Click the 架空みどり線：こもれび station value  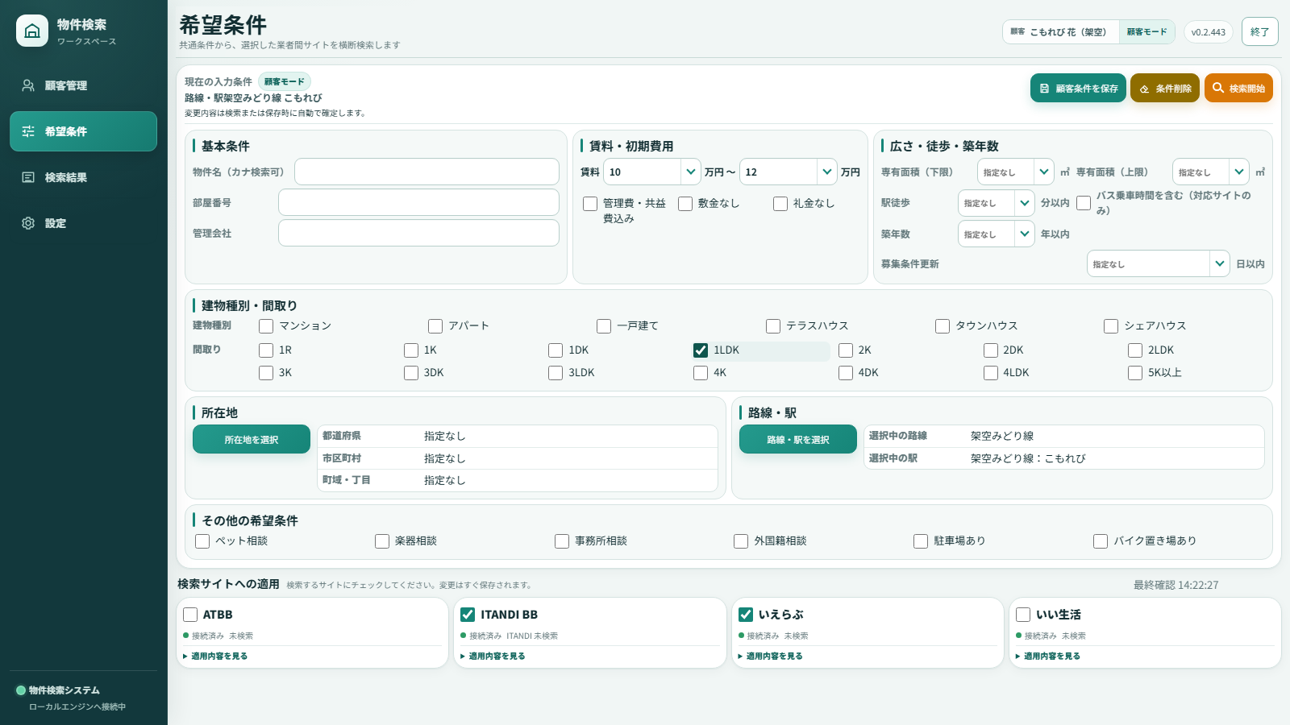[x=1028, y=458]
